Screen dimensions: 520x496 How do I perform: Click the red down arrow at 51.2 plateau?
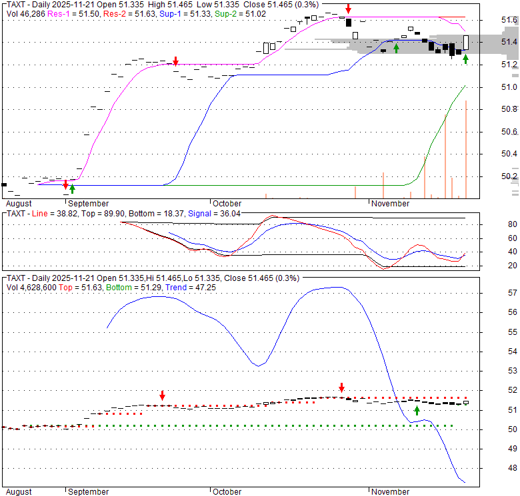(x=175, y=61)
